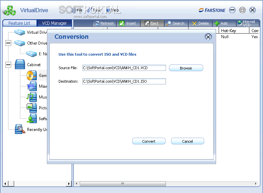Open the File menu
The height and width of the screenshot is (193, 263).
[x=79, y=10]
